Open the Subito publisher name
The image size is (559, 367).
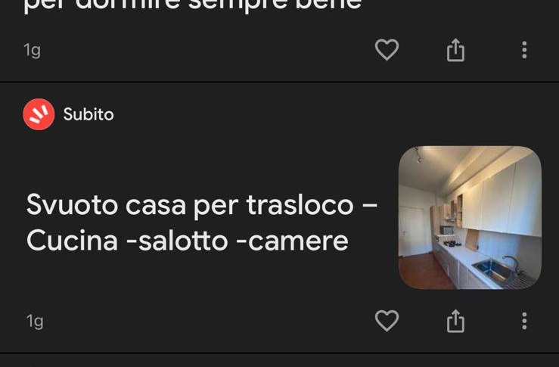(x=89, y=114)
